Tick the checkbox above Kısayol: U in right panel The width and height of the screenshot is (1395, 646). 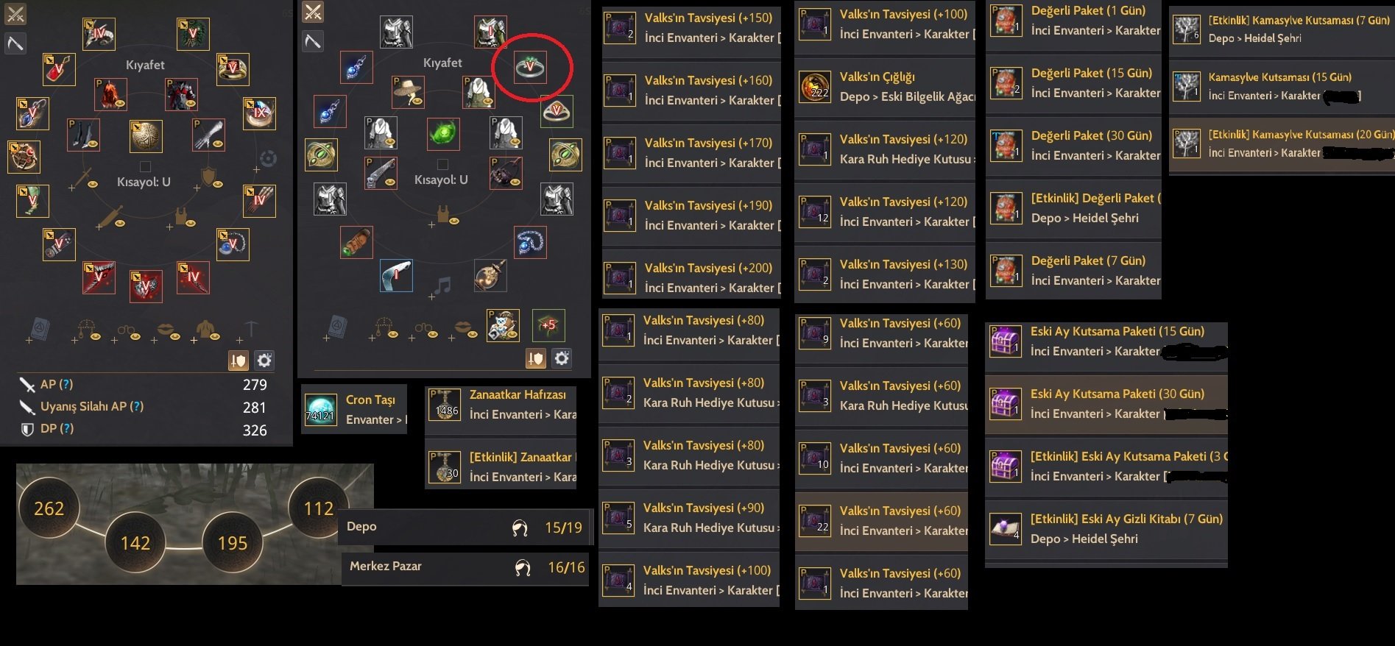(x=442, y=164)
